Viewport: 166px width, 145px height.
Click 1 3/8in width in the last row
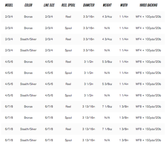[x=124, y=140]
